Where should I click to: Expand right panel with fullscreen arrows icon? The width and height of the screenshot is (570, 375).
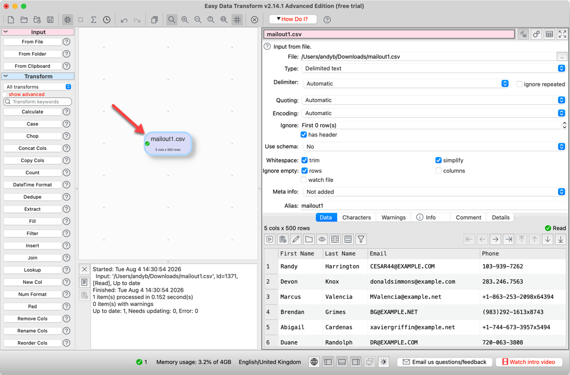(x=562, y=34)
